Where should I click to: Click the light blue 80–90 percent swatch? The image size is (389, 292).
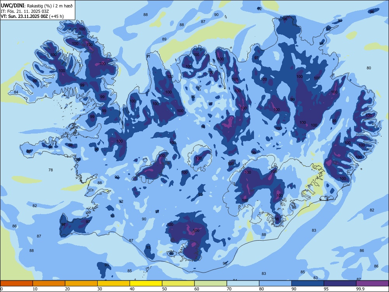tap(275, 283)
